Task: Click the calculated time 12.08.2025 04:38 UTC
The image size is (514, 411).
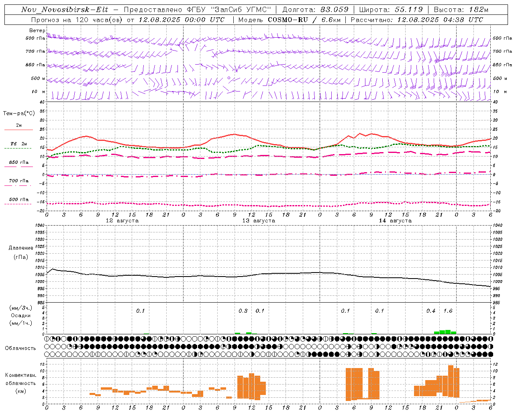Action: coord(440,20)
